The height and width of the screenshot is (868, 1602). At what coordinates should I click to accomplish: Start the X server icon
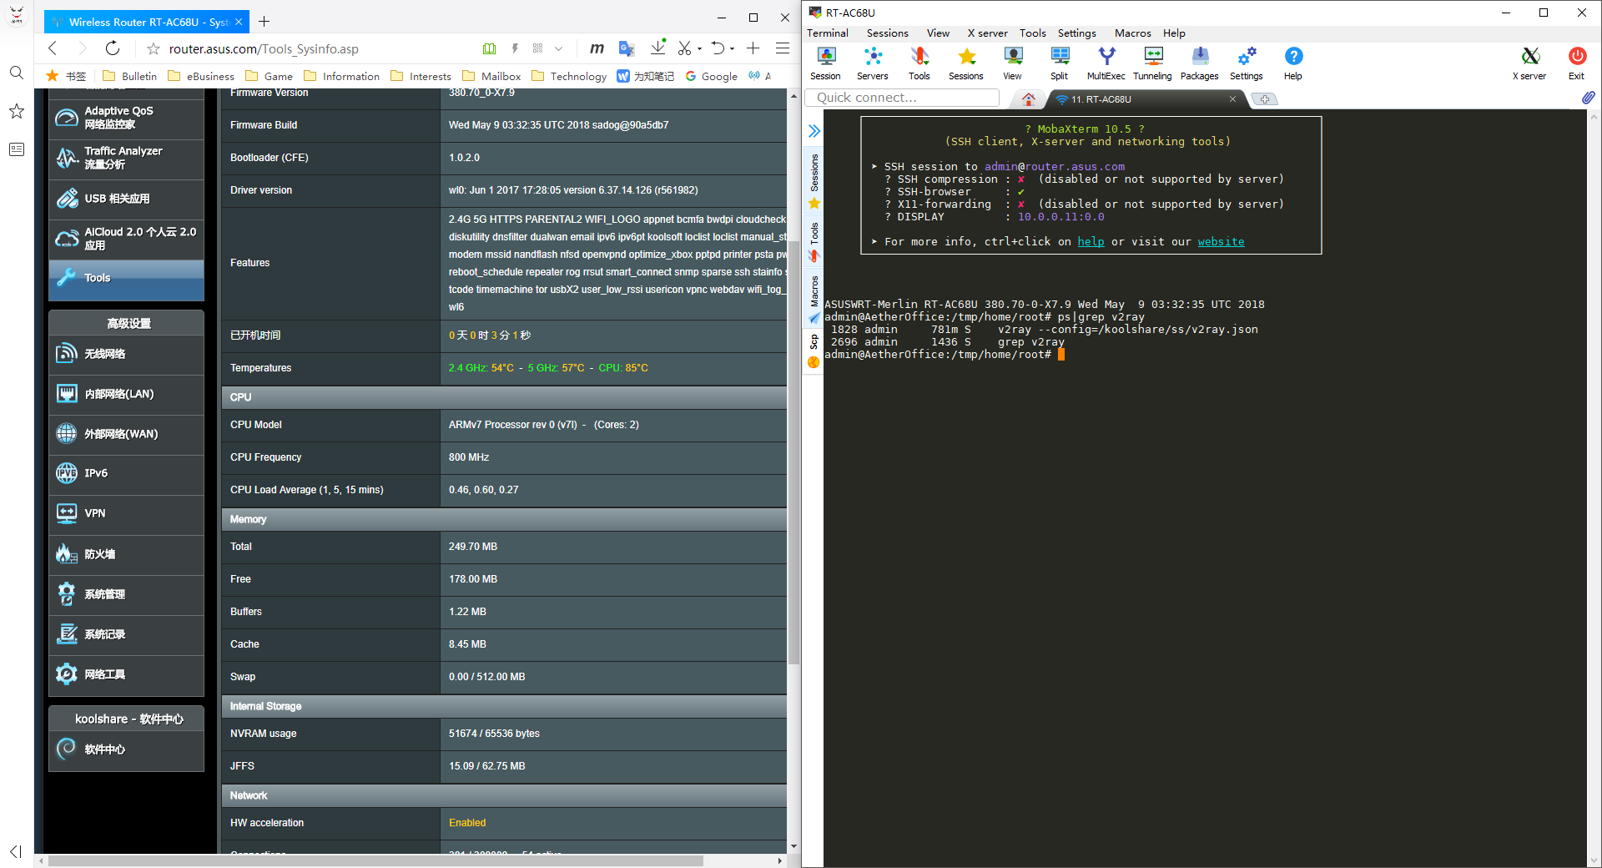coord(1529,63)
